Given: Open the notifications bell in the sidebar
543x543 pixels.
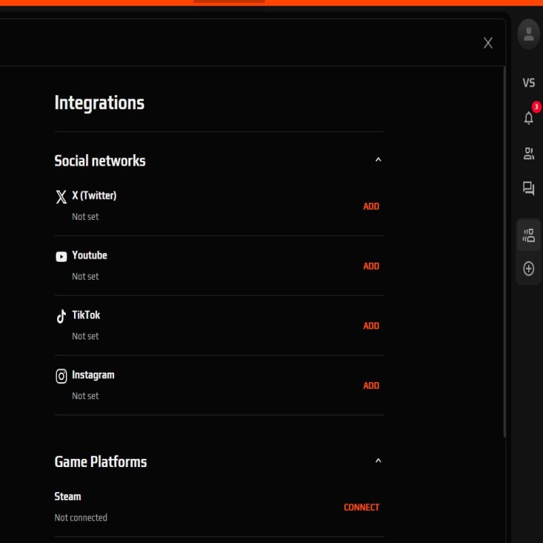Looking at the screenshot, I should coord(529,118).
